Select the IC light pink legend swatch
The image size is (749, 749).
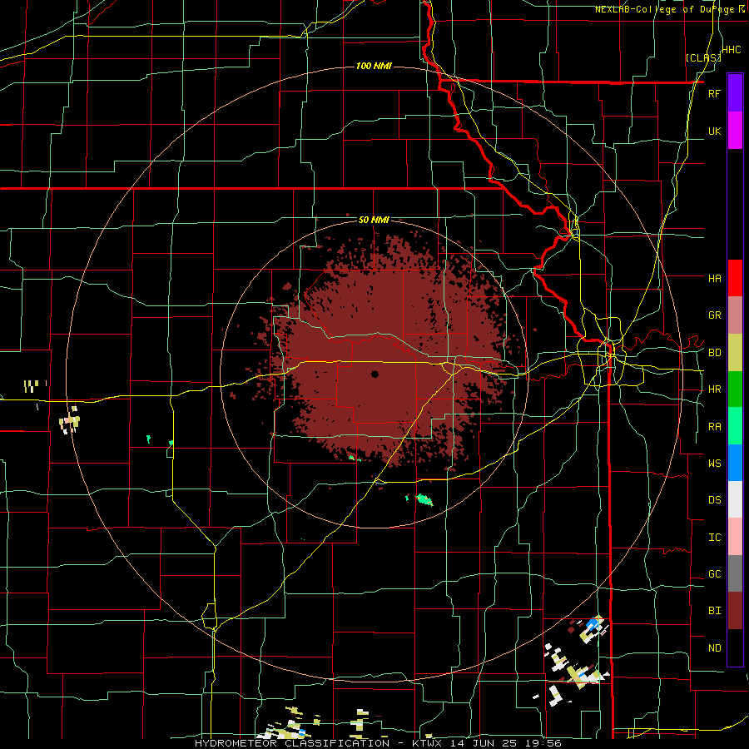[x=735, y=537]
